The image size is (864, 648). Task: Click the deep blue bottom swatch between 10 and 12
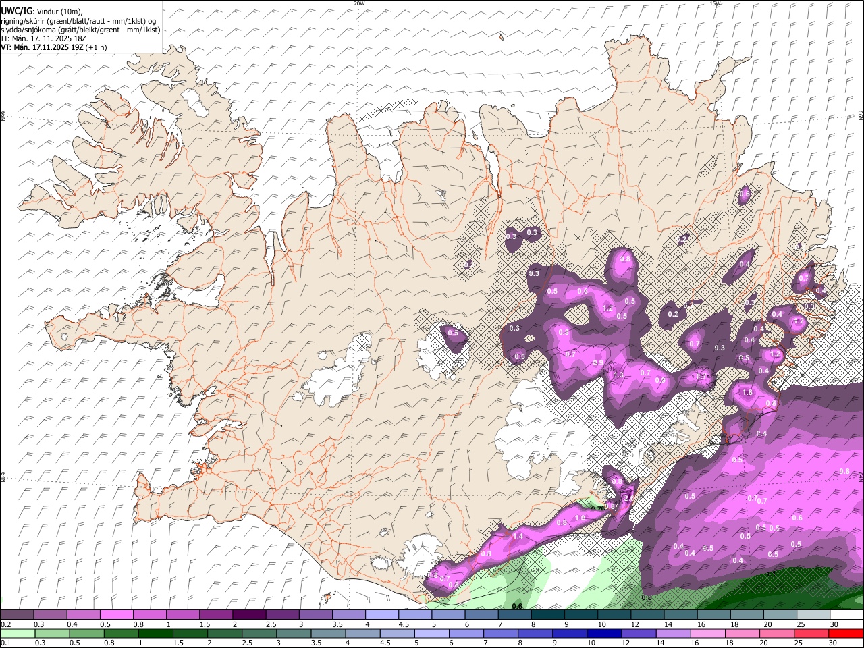point(603,633)
